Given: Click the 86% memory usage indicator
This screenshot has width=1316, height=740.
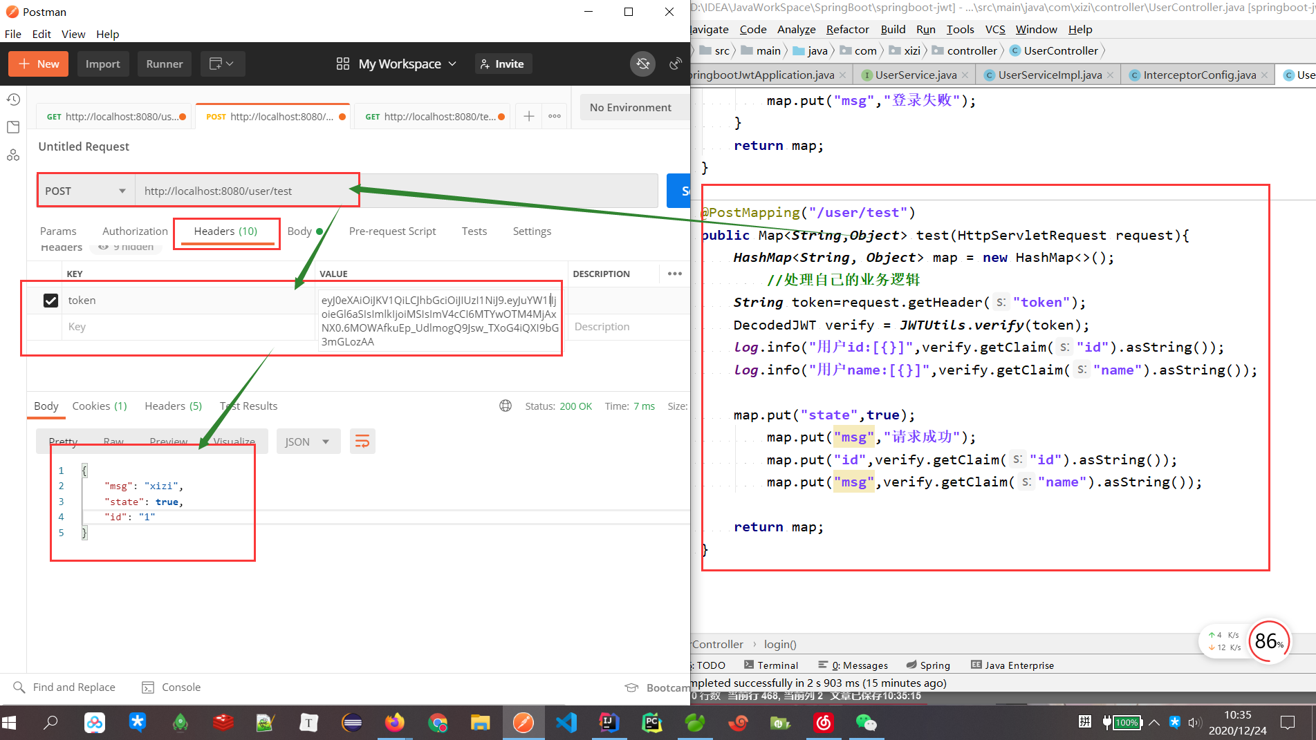Looking at the screenshot, I should point(1269,641).
